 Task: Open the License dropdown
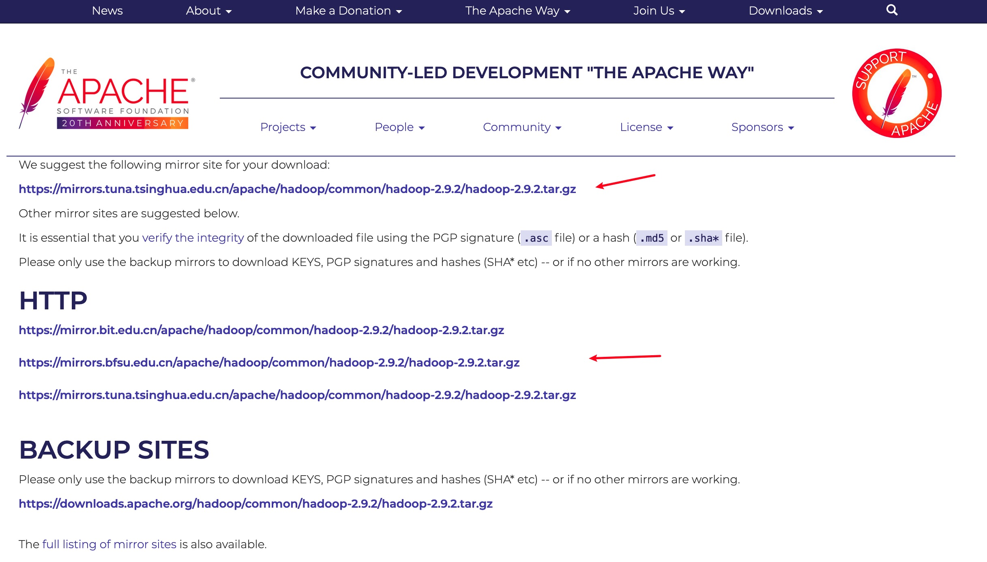tap(646, 127)
